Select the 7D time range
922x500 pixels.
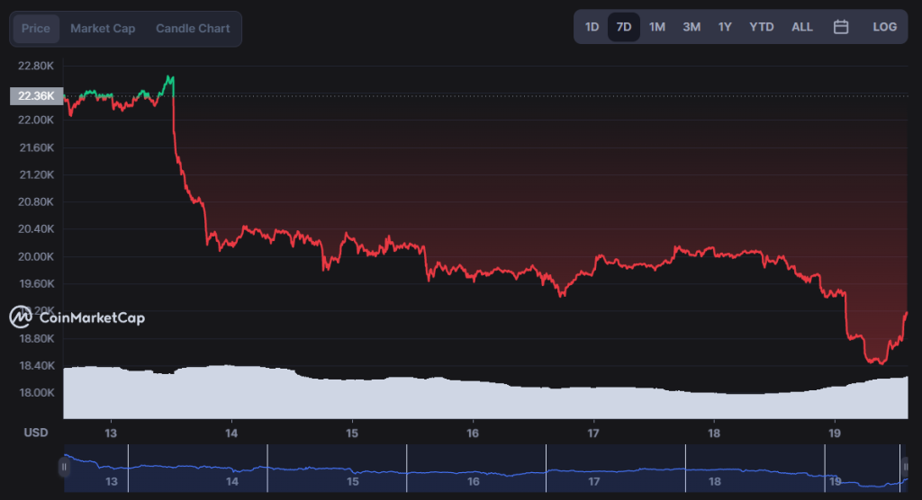624,27
